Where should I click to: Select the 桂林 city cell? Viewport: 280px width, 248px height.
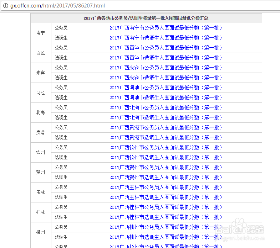[41, 212]
